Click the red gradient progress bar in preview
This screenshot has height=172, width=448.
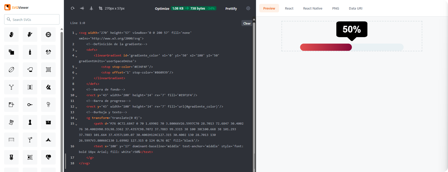tap(326, 47)
